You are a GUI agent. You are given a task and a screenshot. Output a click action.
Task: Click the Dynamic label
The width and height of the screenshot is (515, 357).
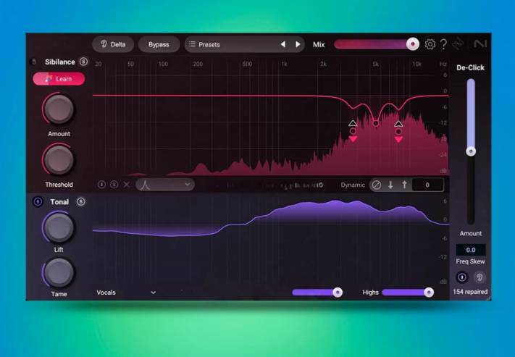tap(353, 185)
